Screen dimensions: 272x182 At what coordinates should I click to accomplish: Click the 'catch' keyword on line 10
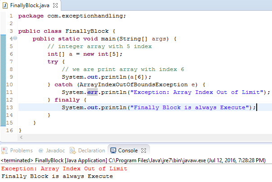click(63, 84)
